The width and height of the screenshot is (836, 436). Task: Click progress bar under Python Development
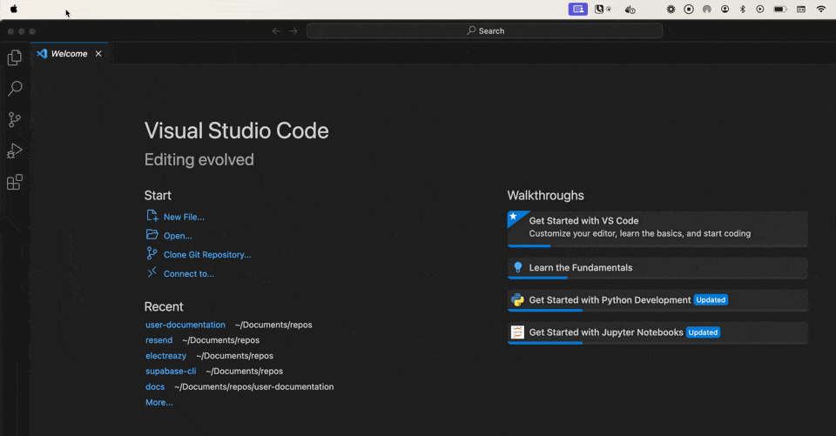pos(657,310)
